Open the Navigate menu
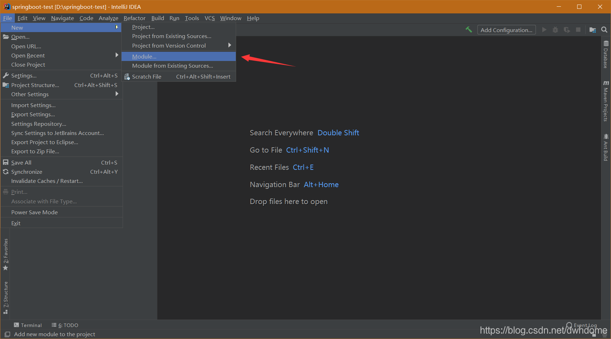 pos(62,18)
